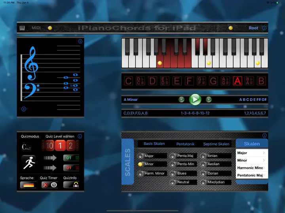285x213 pixels.
Task: Select root note C
Action: pos(128,81)
